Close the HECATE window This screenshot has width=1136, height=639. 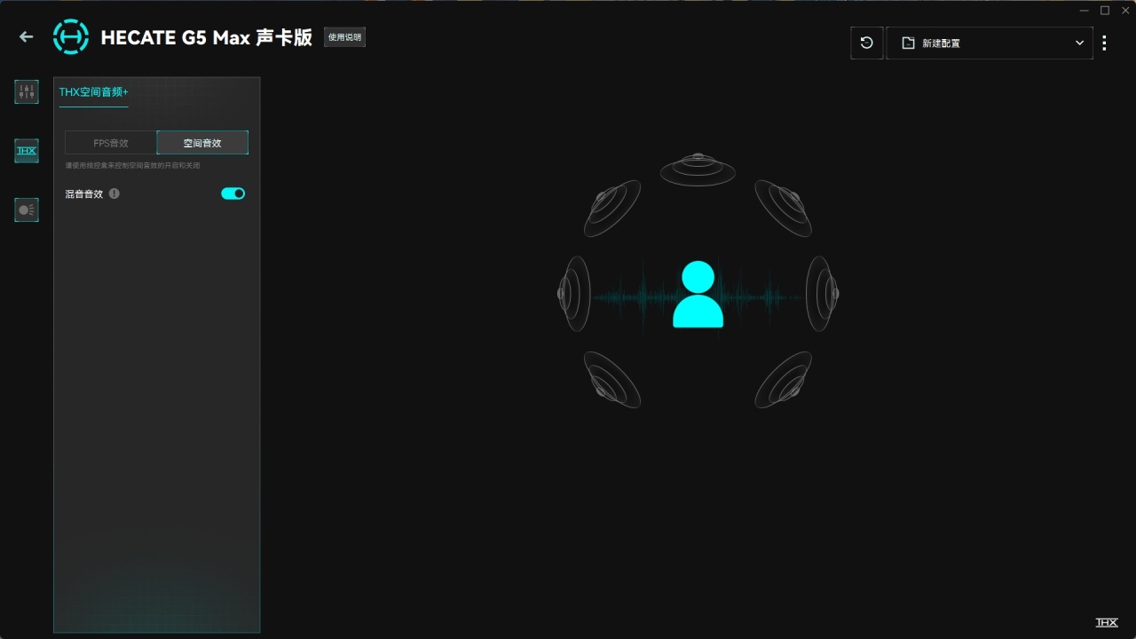pyautogui.click(x=1125, y=10)
